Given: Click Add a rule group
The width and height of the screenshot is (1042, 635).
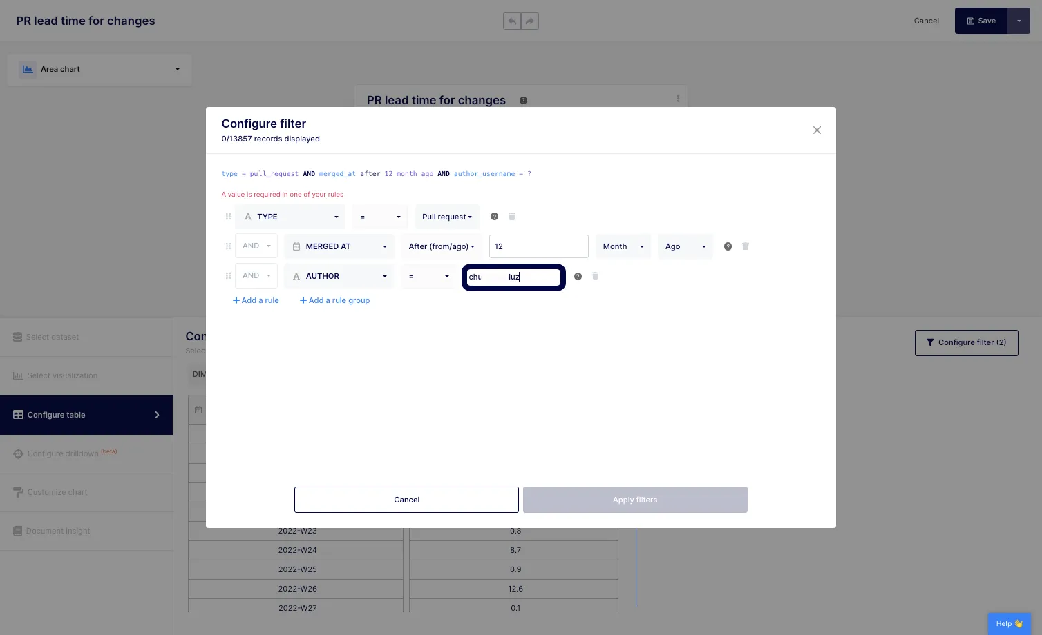Looking at the screenshot, I should click(x=334, y=300).
